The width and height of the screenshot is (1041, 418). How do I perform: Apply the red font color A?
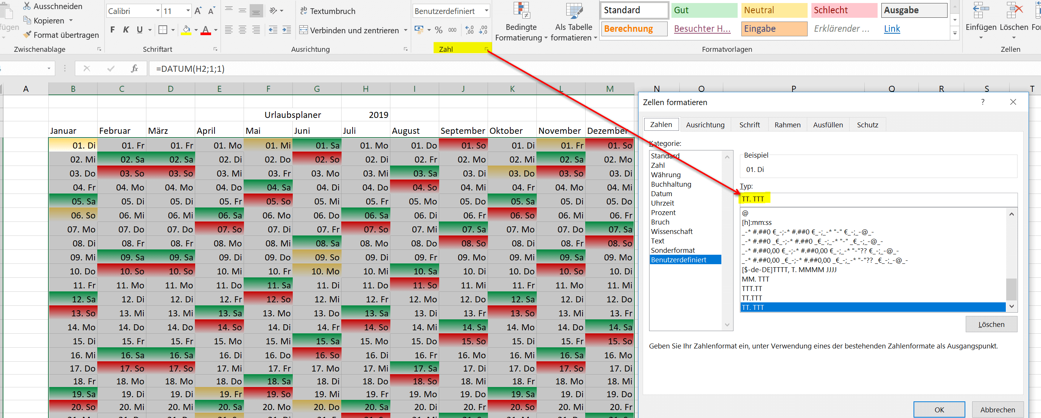[206, 30]
